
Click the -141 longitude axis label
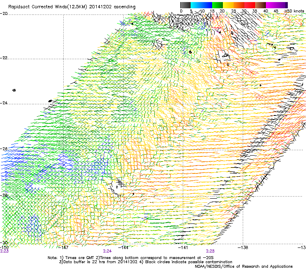pos(183,247)
